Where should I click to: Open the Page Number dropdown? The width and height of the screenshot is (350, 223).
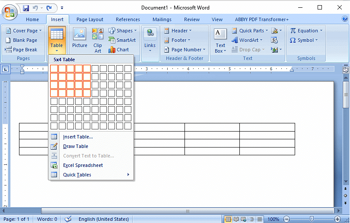point(185,50)
